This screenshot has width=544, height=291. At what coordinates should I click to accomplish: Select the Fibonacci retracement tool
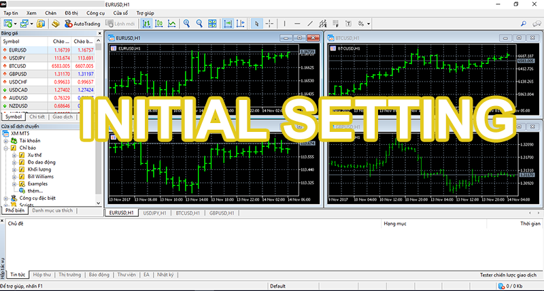tap(335, 24)
